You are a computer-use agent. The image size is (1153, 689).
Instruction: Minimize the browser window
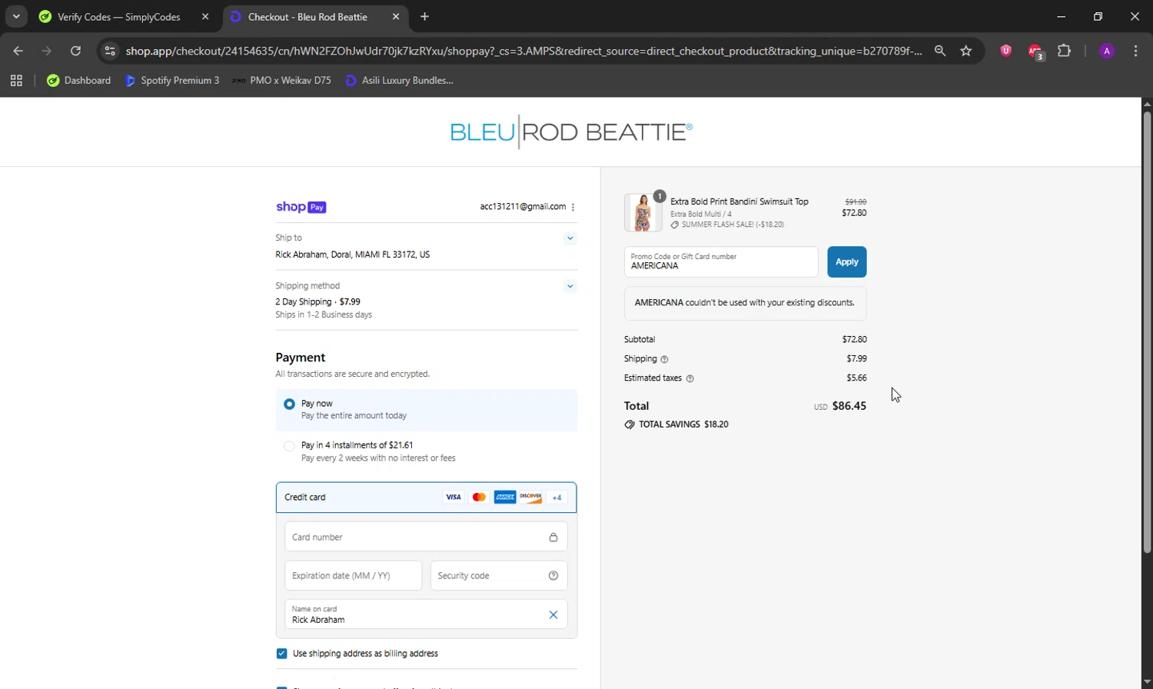1062,16
